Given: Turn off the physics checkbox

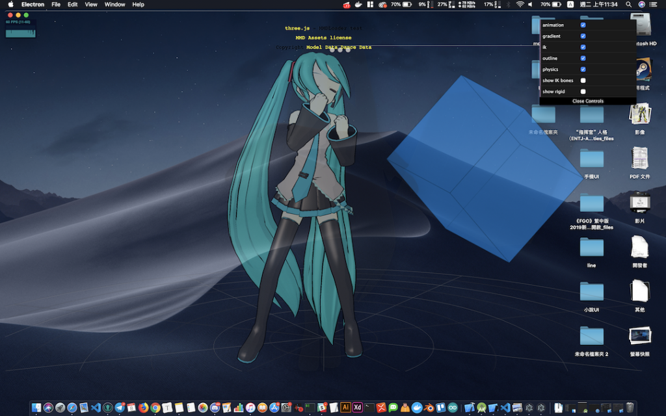Looking at the screenshot, I should pyautogui.click(x=583, y=69).
